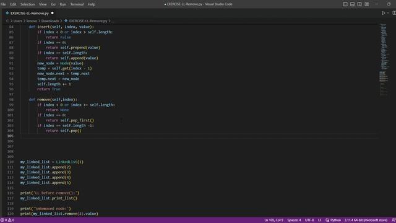Click the lenovo breadcrumb segment

tap(32, 20)
